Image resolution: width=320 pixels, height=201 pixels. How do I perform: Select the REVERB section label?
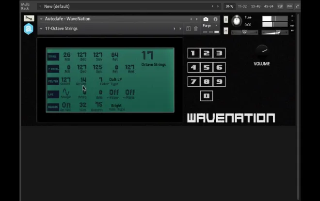(x=53, y=107)
